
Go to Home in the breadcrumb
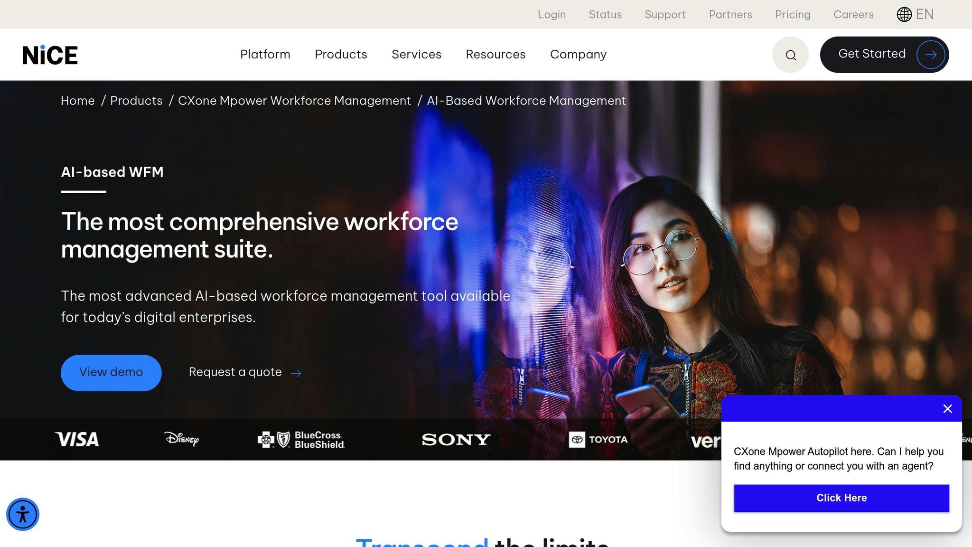point(78,101)
